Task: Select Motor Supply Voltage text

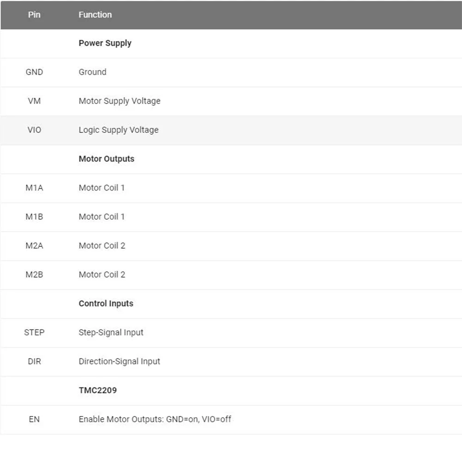Action: [119, 101]
